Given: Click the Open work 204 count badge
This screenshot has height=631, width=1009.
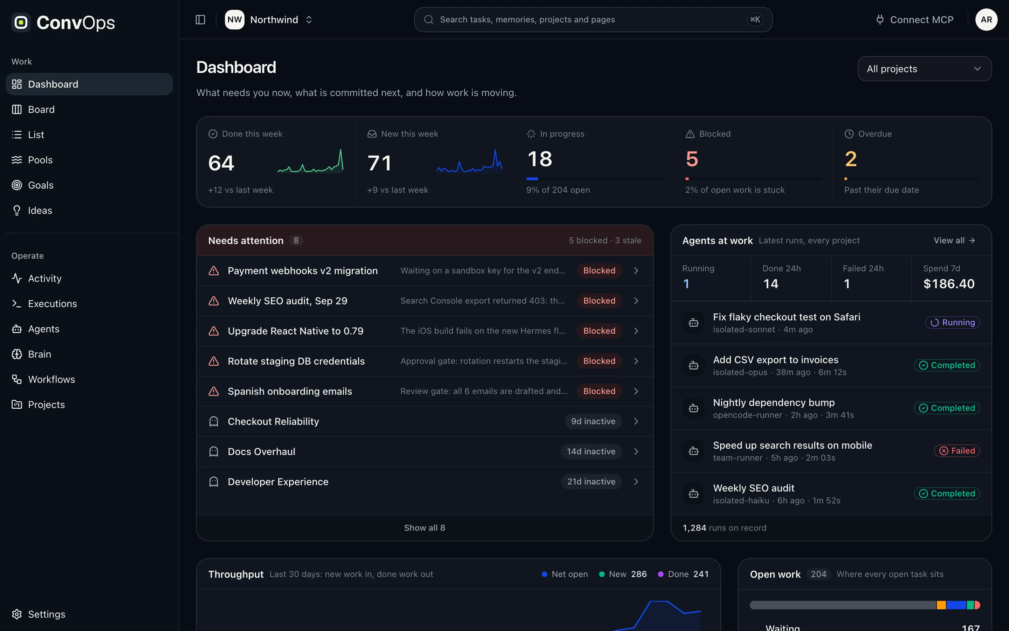Looking at the screenshot, I should click(x=818, y=574).
